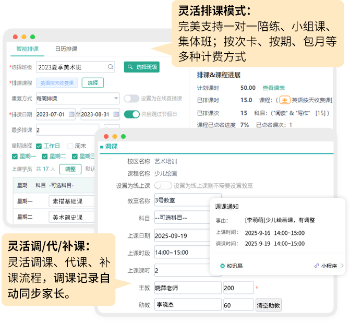Click the orange 主 badge beside course name
Image resolution: width=350 pixels, height=322 pixels.
coord(285,100)
